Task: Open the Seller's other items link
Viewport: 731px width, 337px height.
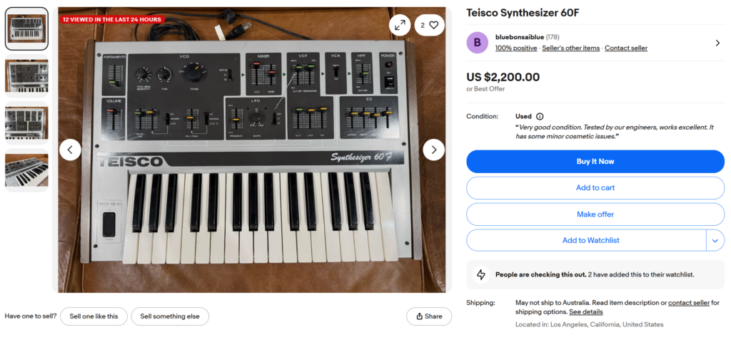Action: coord(570,48)
